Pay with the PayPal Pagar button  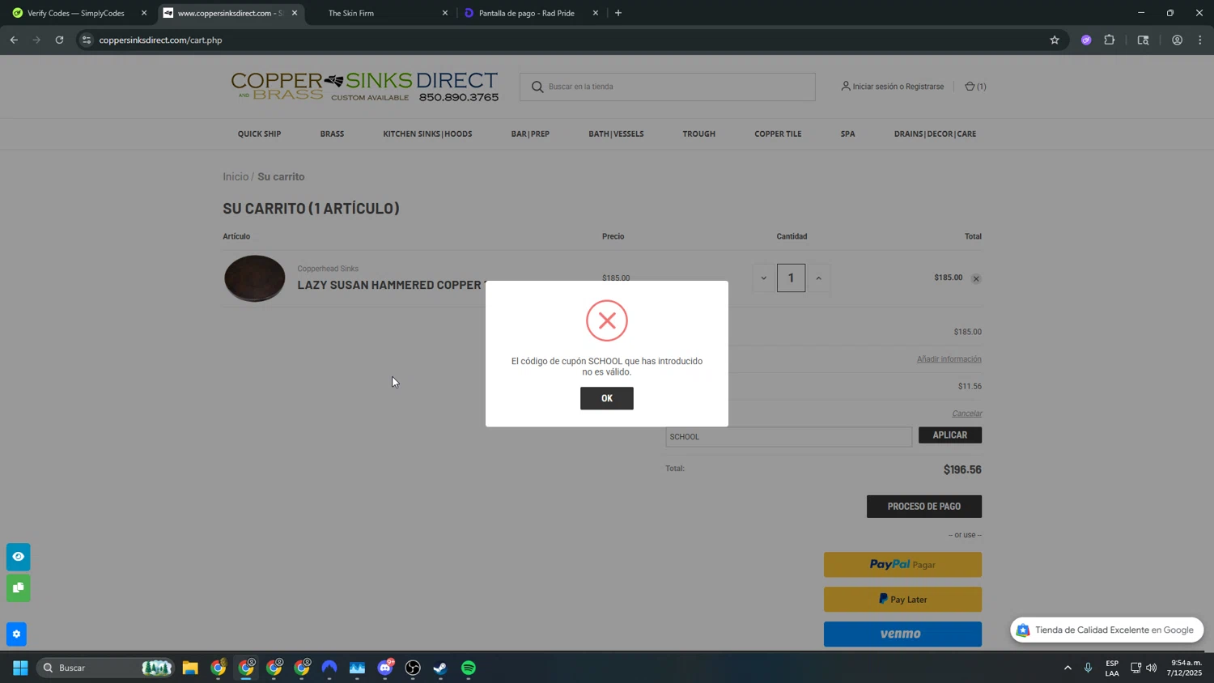902,565
